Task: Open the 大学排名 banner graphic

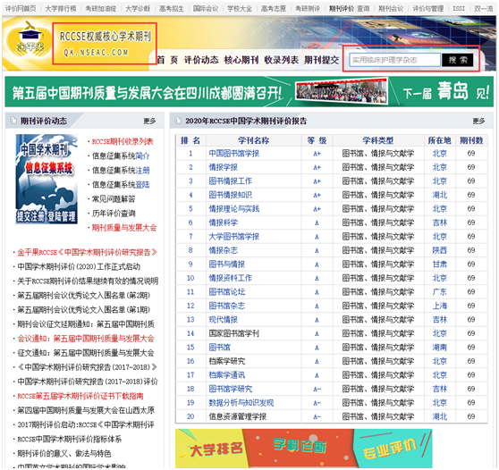Action: [x=209, y=449]
